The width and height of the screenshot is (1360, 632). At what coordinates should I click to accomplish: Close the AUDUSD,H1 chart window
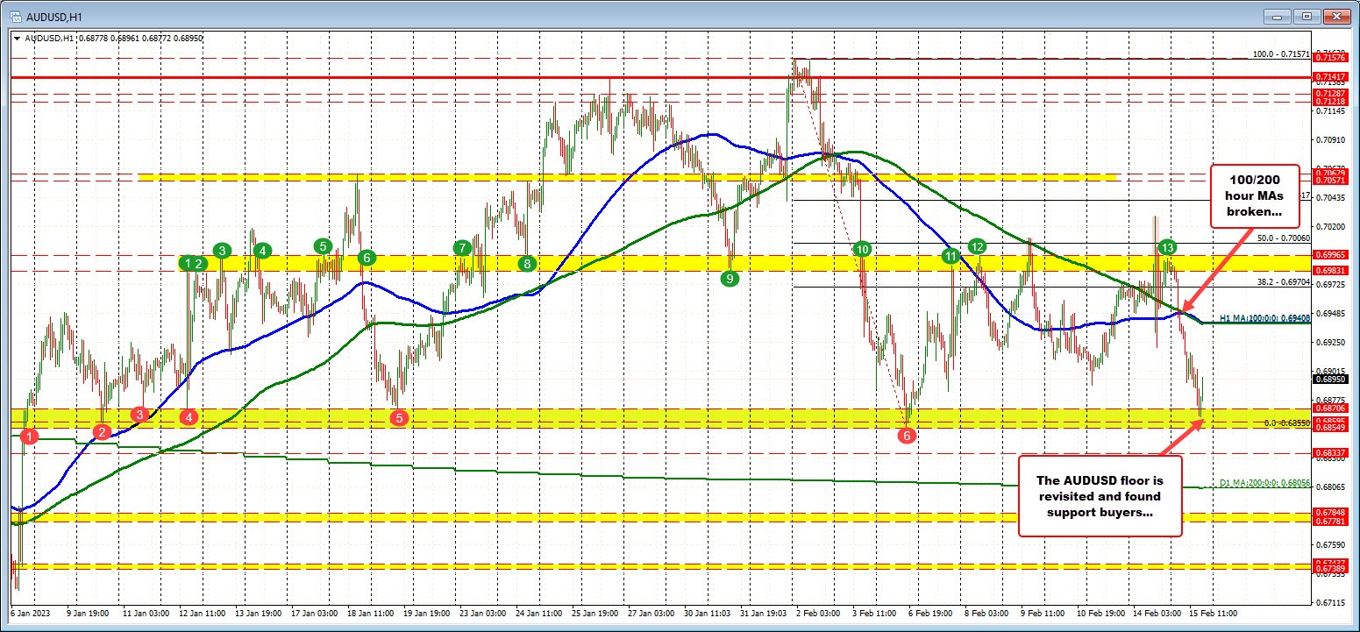coord(1337,16)
